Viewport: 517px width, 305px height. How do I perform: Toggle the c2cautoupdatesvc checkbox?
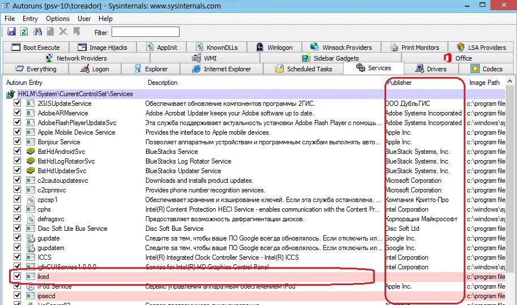(17, 180)
